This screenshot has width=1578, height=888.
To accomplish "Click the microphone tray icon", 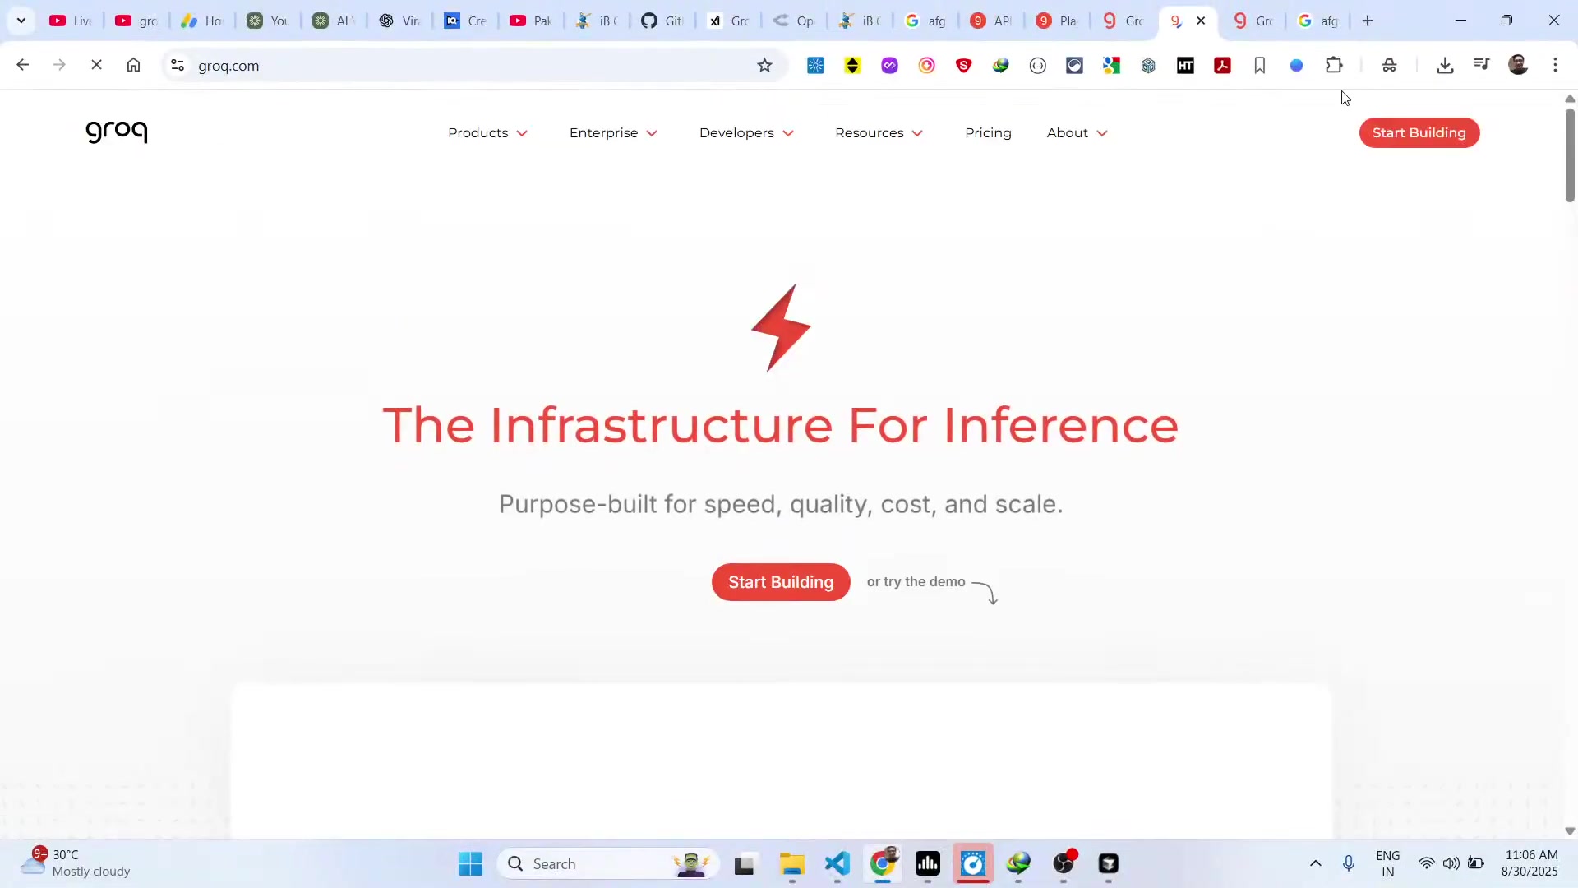I will coord(1348,863).
